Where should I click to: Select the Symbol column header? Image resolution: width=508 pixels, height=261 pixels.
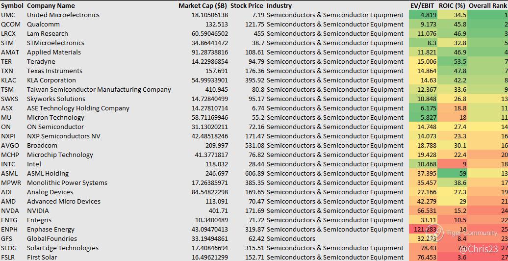coord(12,6)
